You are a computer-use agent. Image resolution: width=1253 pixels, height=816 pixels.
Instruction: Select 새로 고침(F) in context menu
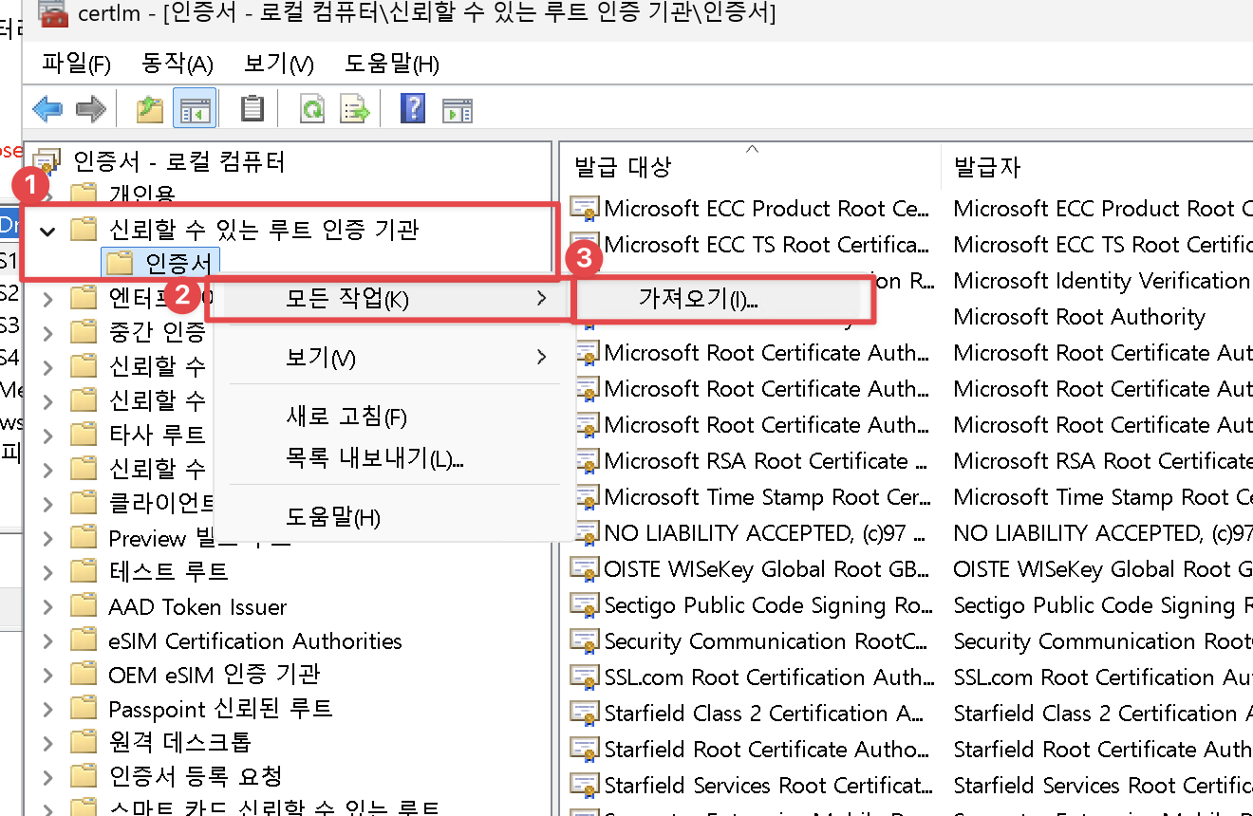coord(346,417)
